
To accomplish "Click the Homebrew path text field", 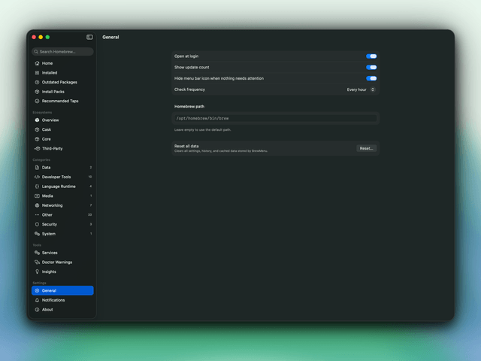I will click(276, 118).
